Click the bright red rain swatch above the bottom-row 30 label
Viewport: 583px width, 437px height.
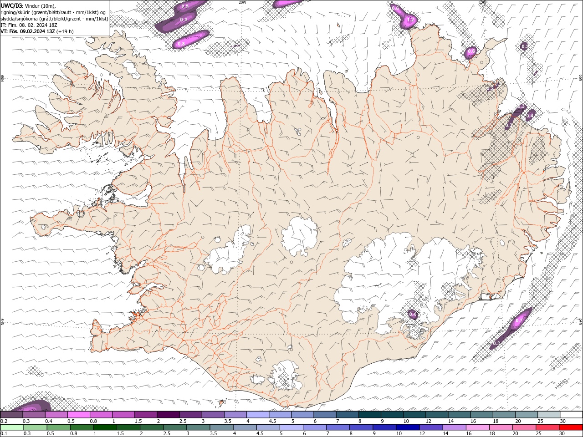coord(571,427)
